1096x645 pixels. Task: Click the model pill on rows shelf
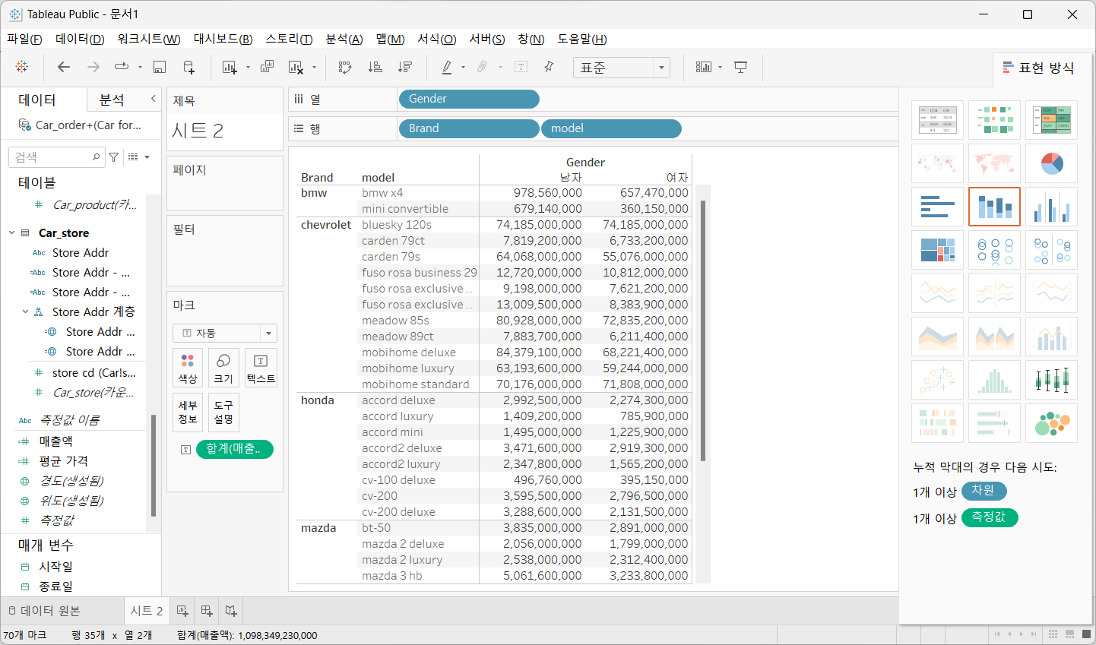point(611,128)
